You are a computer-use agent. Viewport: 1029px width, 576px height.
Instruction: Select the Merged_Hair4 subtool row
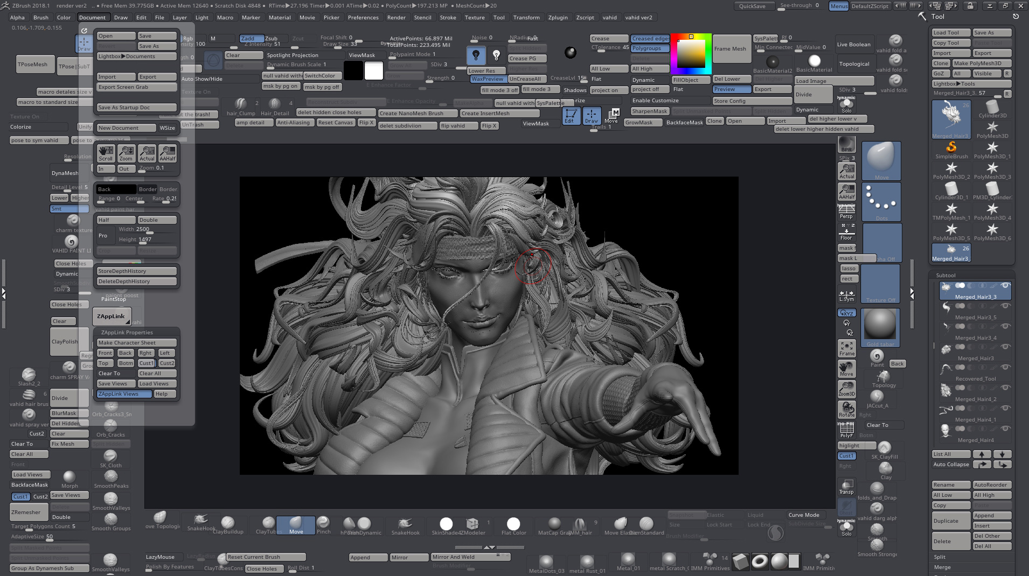point(975,434)
